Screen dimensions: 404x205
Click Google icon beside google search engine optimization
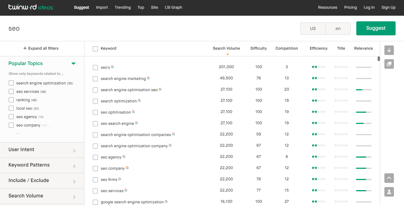[x=166, y=201]
